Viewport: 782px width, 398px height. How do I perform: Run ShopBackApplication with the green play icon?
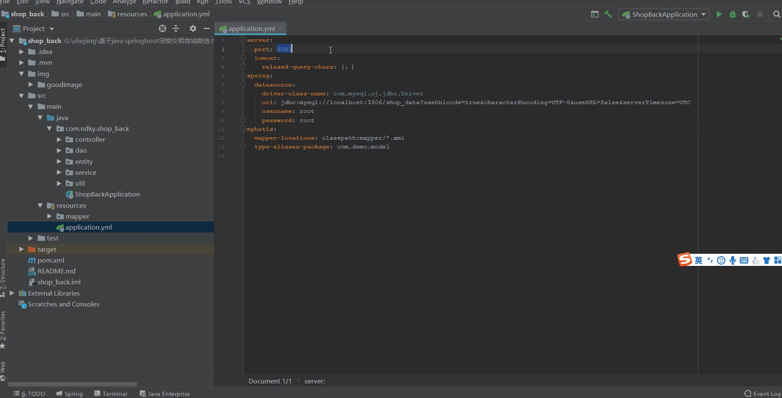(x=719, y=14)
